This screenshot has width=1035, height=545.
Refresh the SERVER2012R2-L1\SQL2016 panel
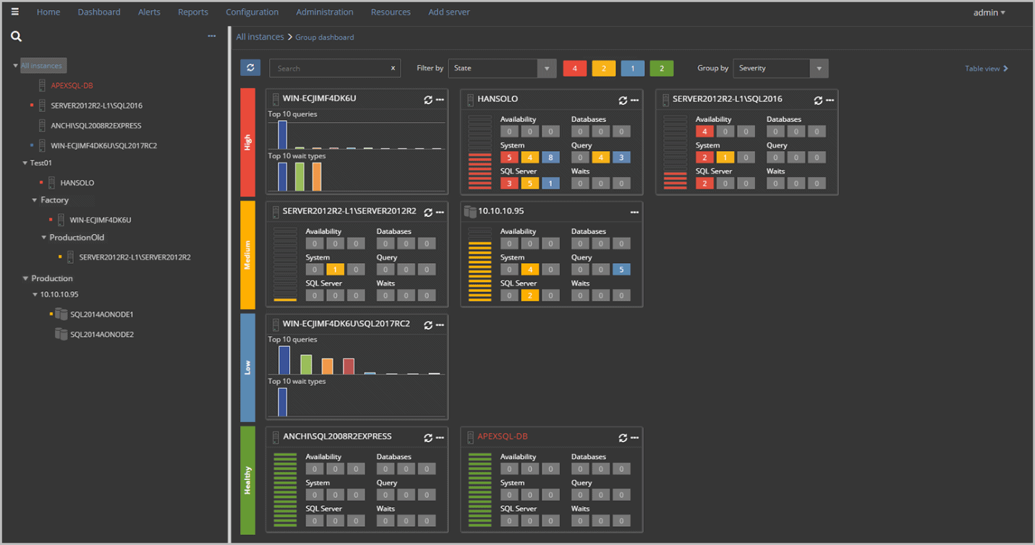coord(818,100)
